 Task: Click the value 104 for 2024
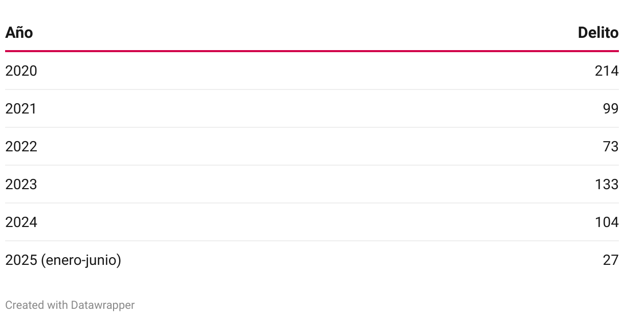[607, 222]
